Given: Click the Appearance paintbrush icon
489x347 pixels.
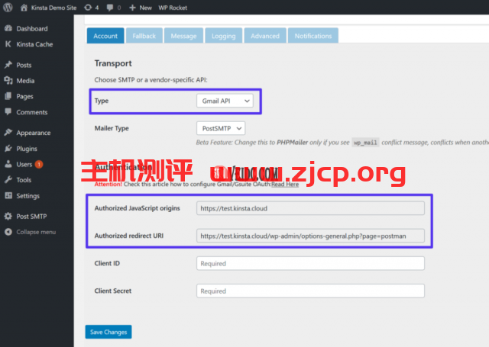Looking at the screenshot, I should click(x=8, y=133).
